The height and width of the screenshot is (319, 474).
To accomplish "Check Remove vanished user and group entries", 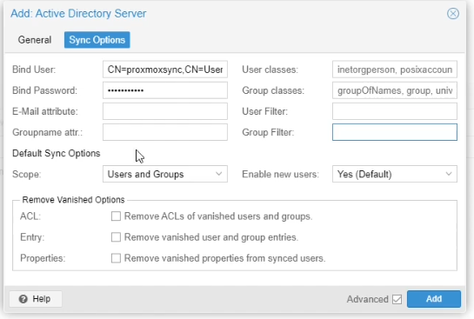I will (116, 237).
